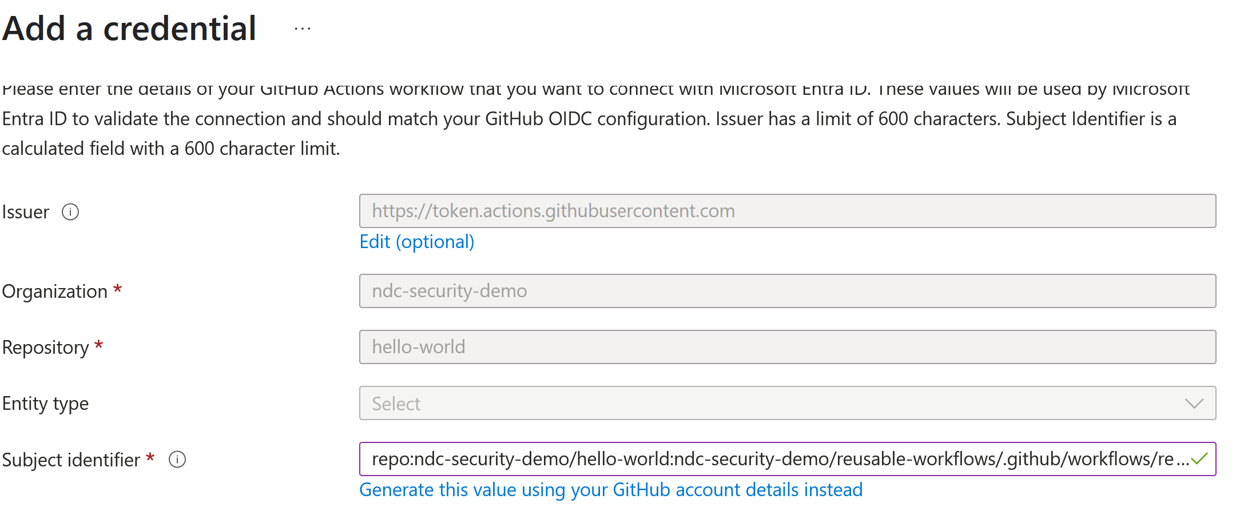Click the Issuer information icon
Viewport: 1244px width, 523px height.
[x=70, y=213]
